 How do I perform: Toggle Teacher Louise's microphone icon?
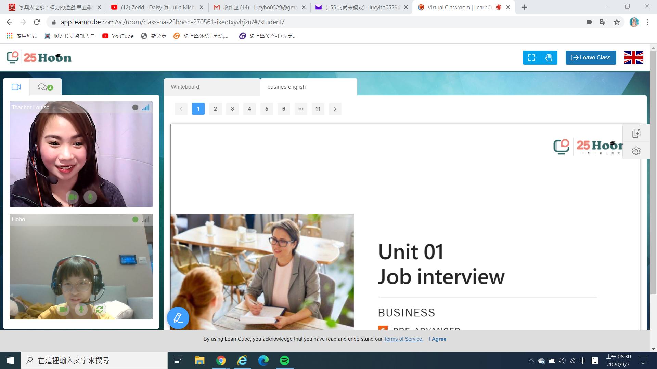90,197
